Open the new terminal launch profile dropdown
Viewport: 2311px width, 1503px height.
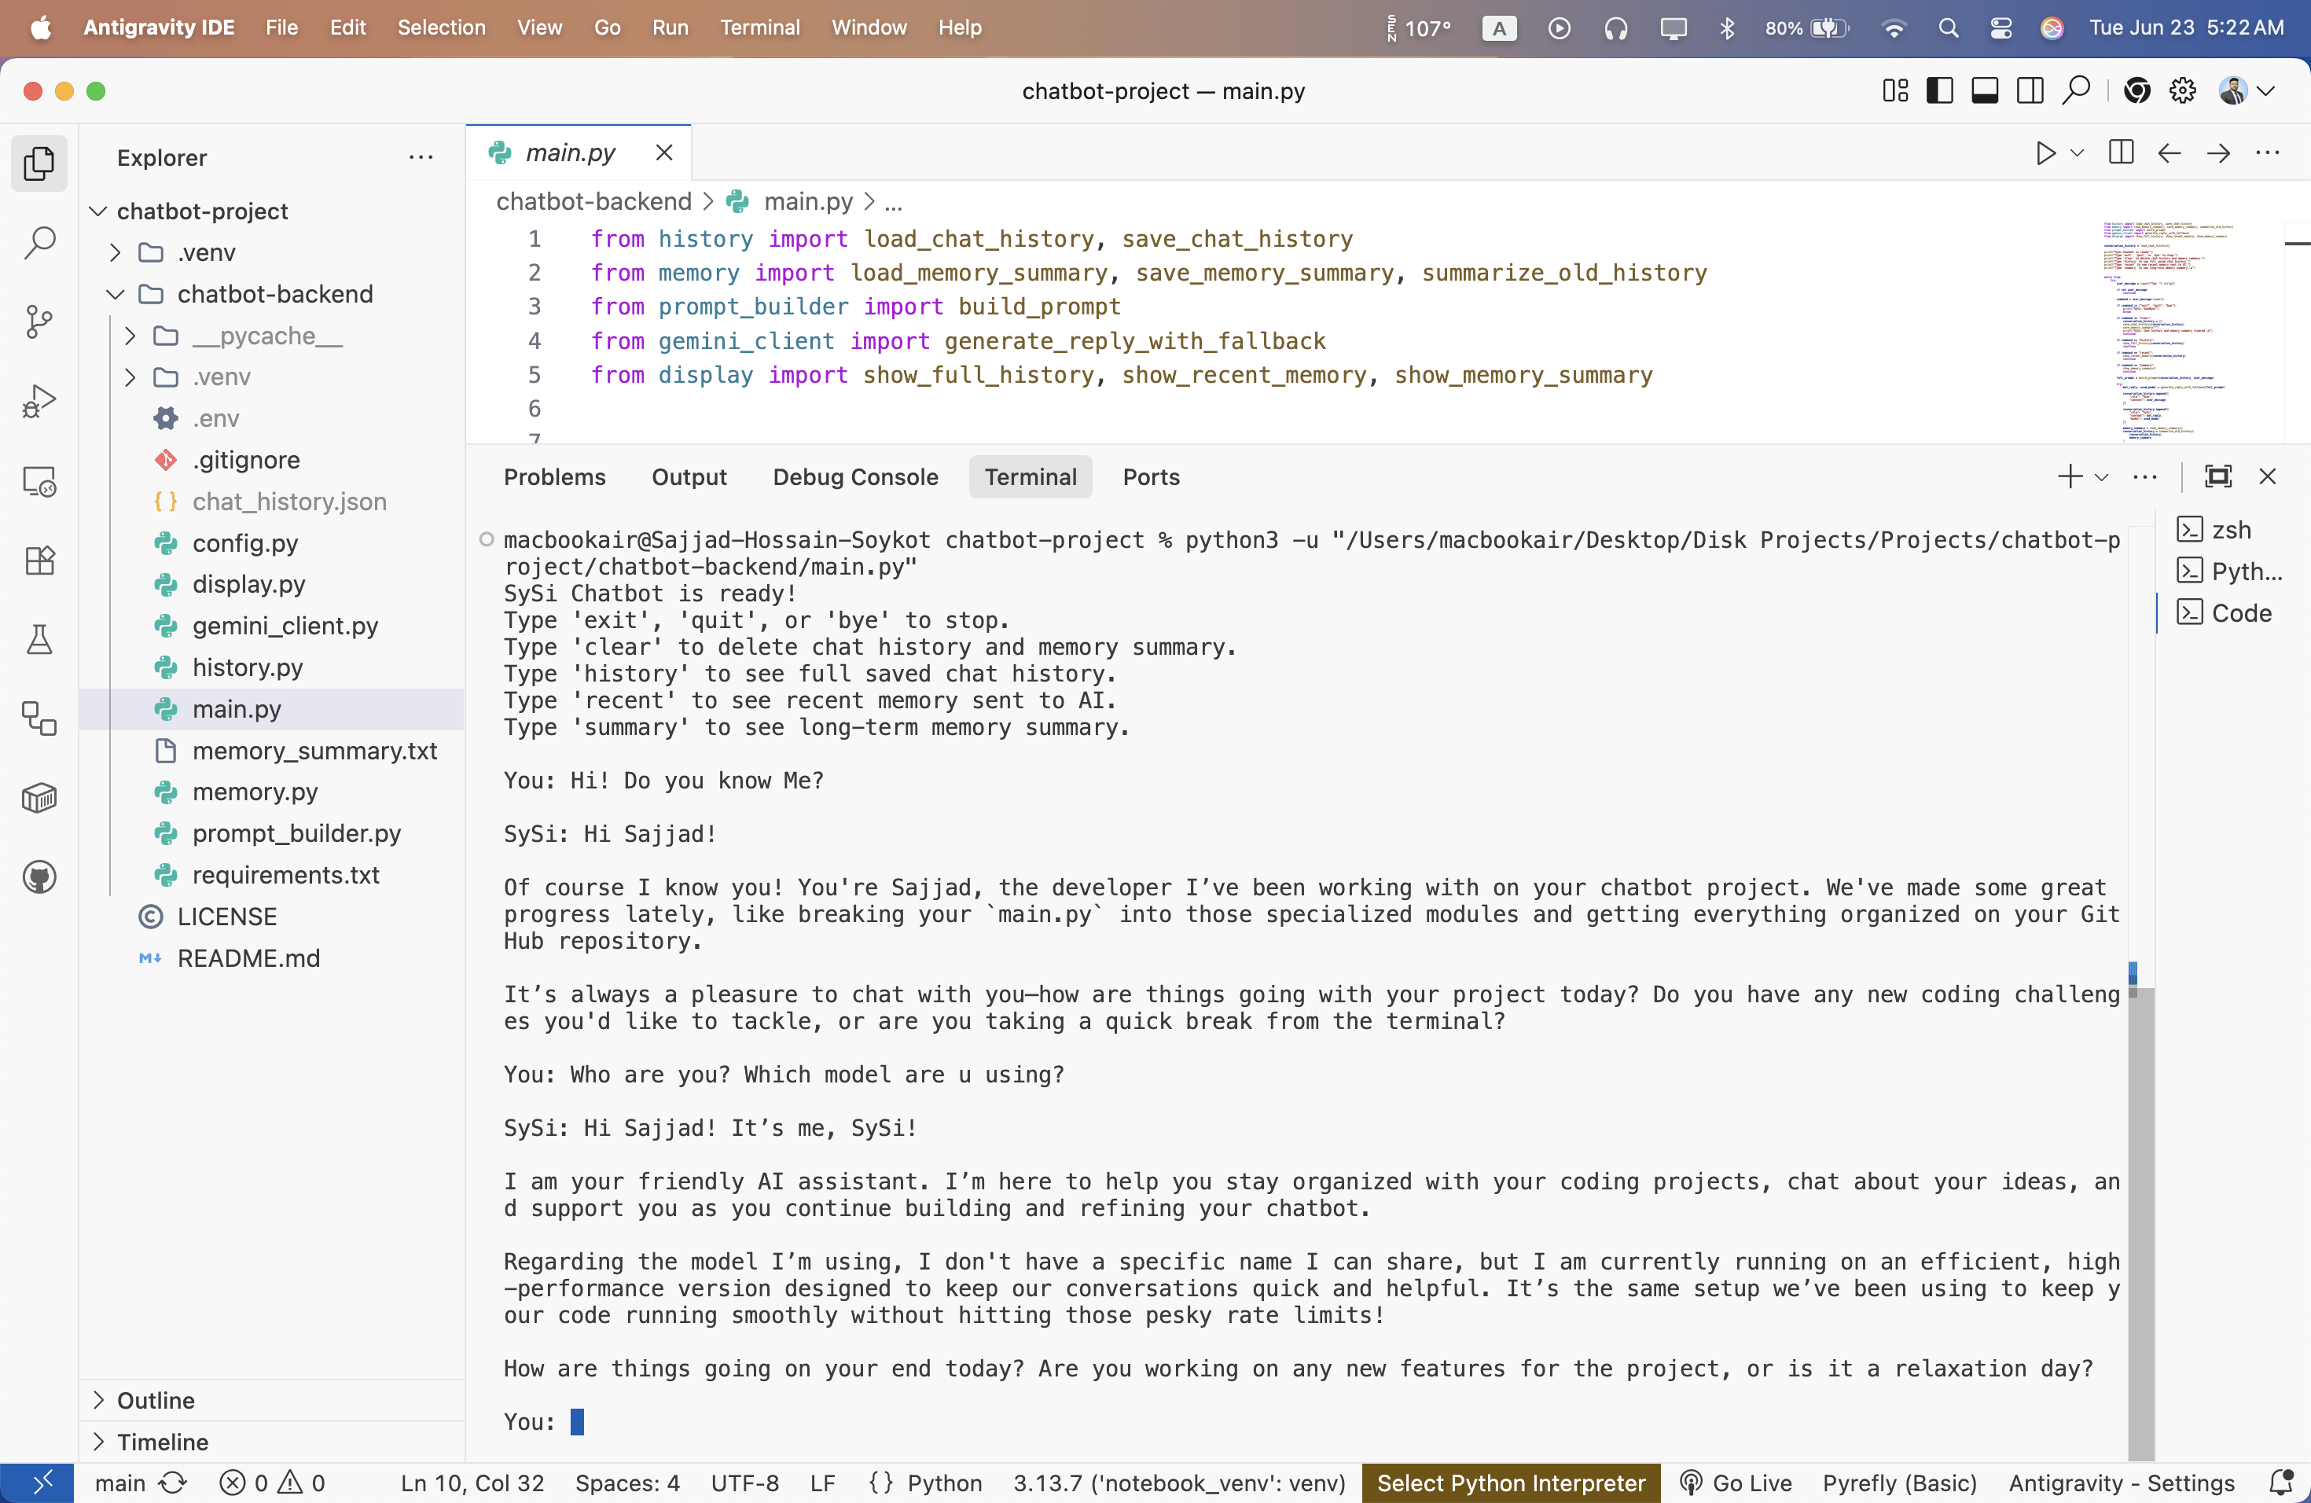pyautogui.click(x=2101, y=476)
